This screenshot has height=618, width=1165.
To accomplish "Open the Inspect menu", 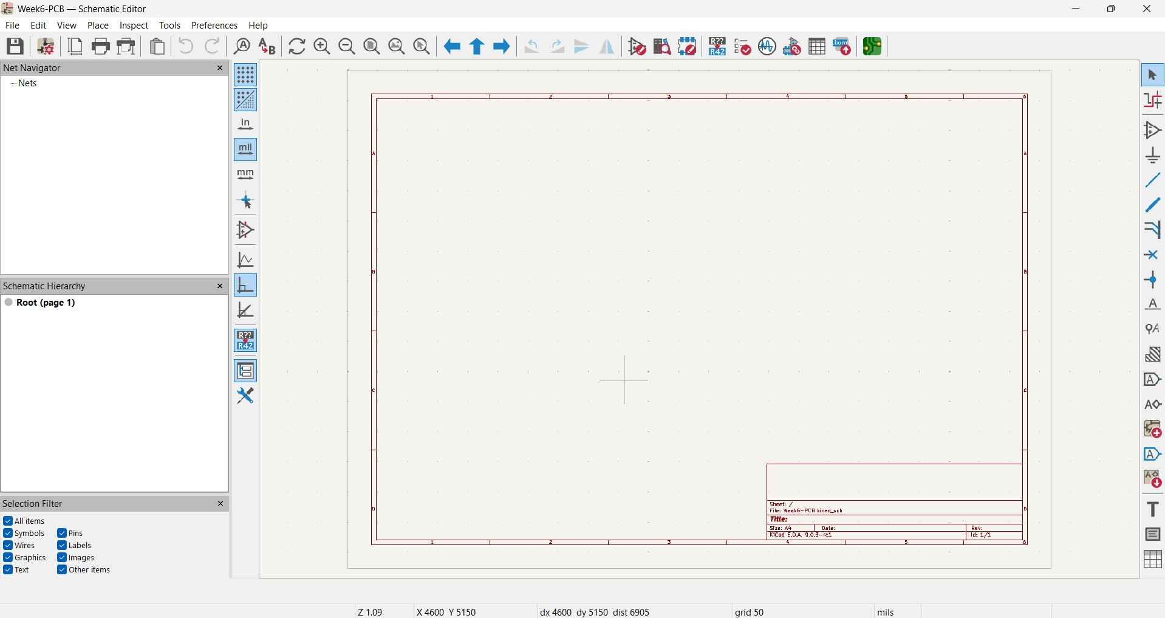I will [x=134, y=25].
